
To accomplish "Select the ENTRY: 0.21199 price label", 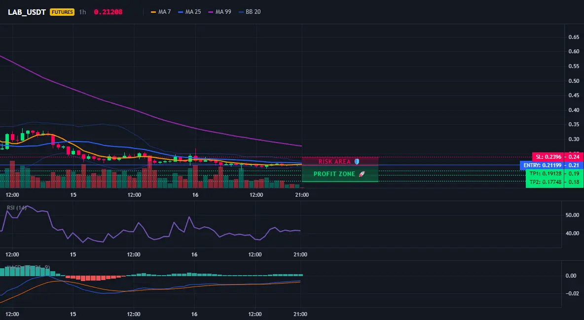I will coord(542,165).
